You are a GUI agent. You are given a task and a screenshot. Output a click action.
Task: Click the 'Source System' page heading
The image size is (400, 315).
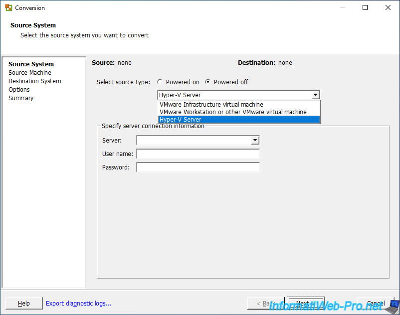tap(33, 25)
